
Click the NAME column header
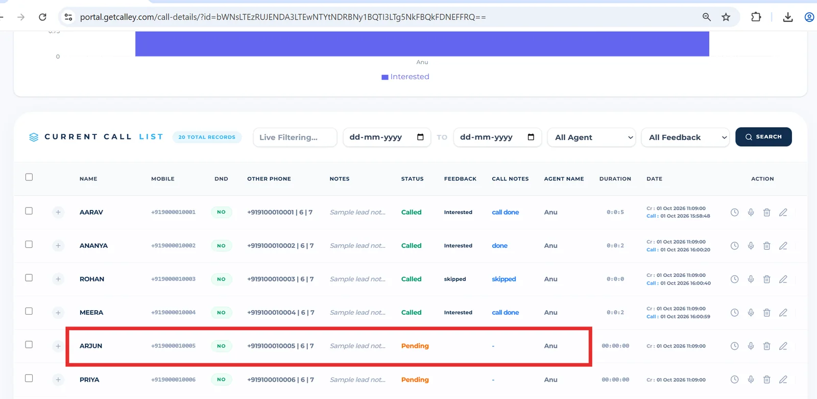(88, 179)
